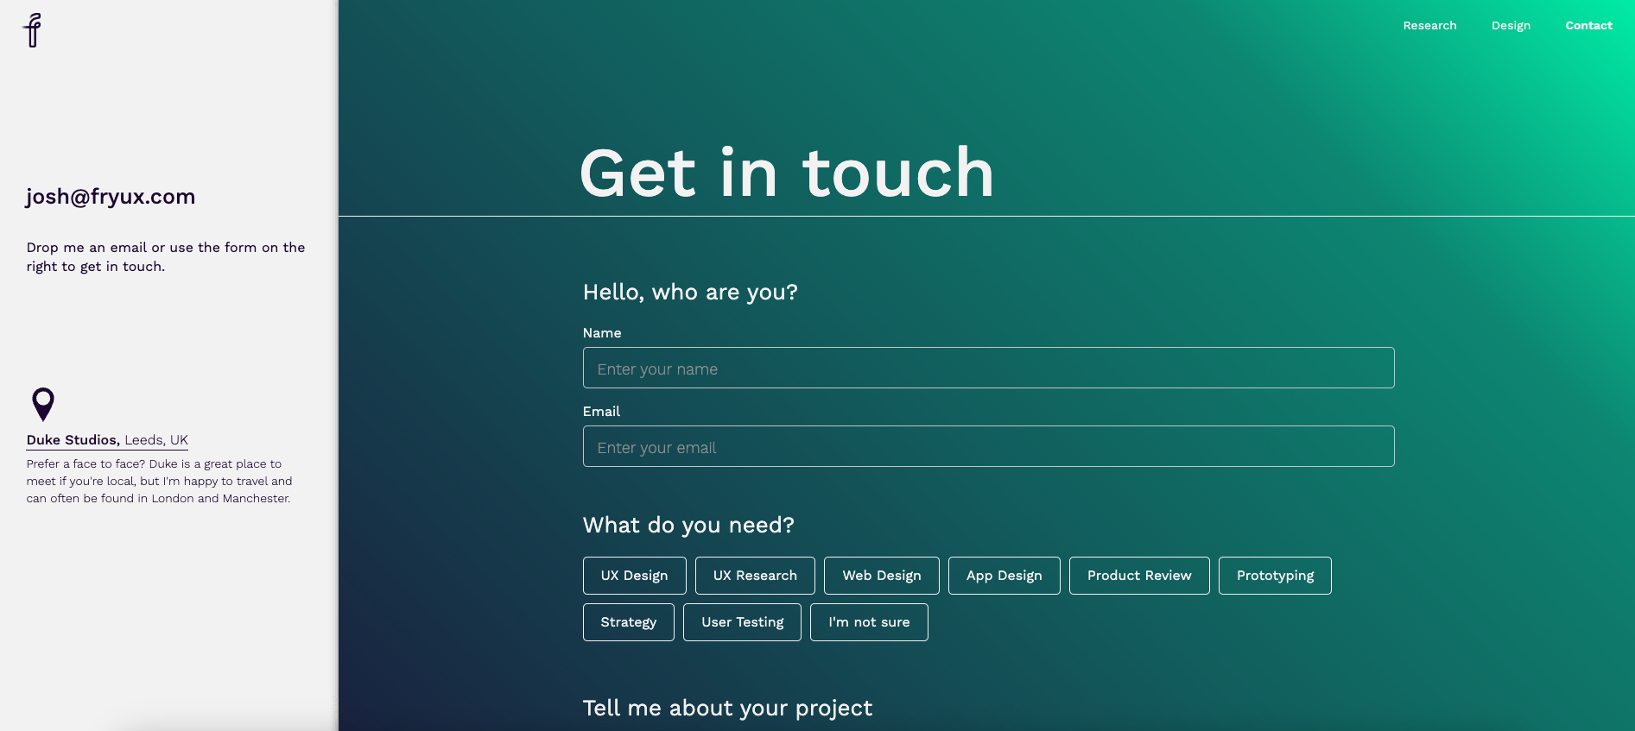Select the Web Design option
This screenshot has width=1635, height=731.
click(x=881, y=576)
